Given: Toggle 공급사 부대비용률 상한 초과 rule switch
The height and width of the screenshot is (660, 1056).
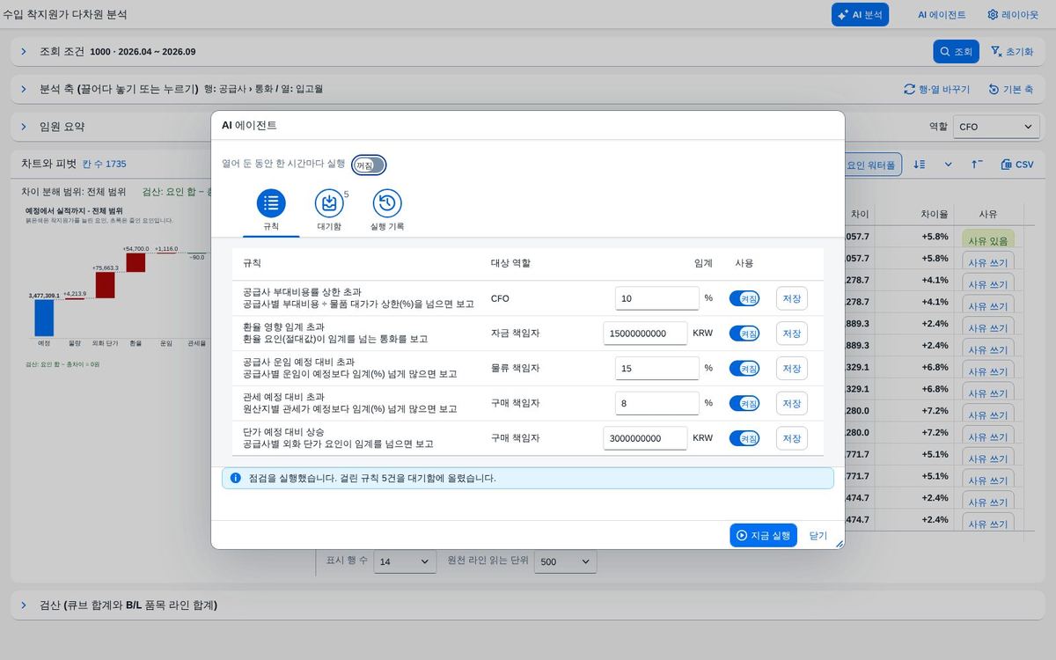Looking at the screenshot, I should click(744, 298).
